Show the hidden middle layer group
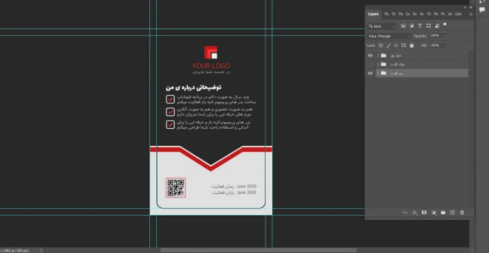The image size is (489, 253). (x=370, y=64)
